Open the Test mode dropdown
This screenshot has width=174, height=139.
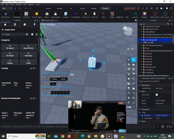pos(7,8)
